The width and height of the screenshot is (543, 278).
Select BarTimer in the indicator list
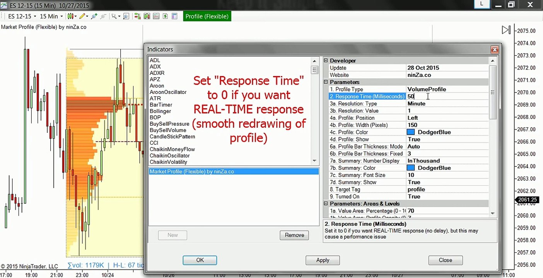[161, 105]
